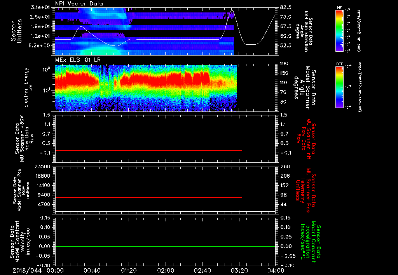
Task: Click the "98" telemetry axis value
Action: [x=283, y=195]
